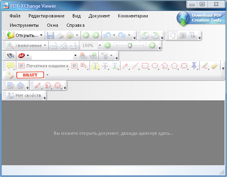Image resolution: width=227 pixels, height=177 pixels.
Task: Open the dropdown arrow next to Открыть
Action: pyautogui.click(x=41, y=35)
